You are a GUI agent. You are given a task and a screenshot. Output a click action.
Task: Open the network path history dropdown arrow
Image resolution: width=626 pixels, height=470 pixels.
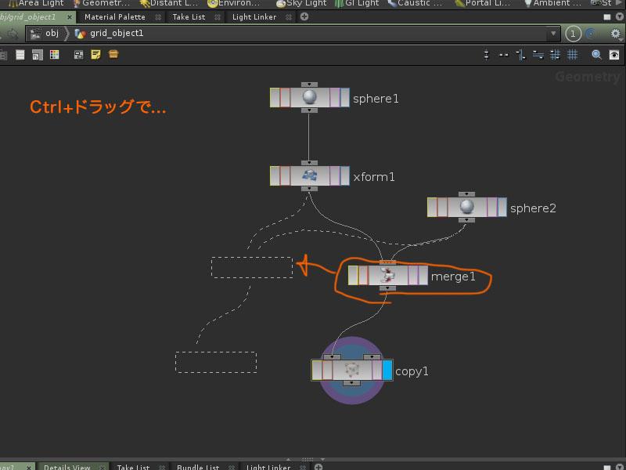[554, 34]
